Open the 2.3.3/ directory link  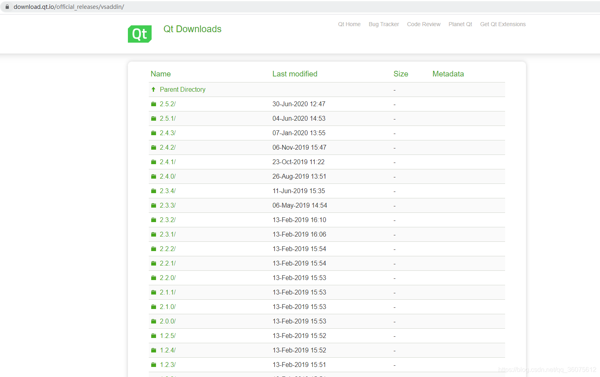tap(168, 205)
